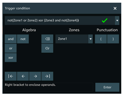Click the hint message box
Image resolution: width=125 pixels, height=98 pixels.
pyautogui.click(x=49, y=87)
